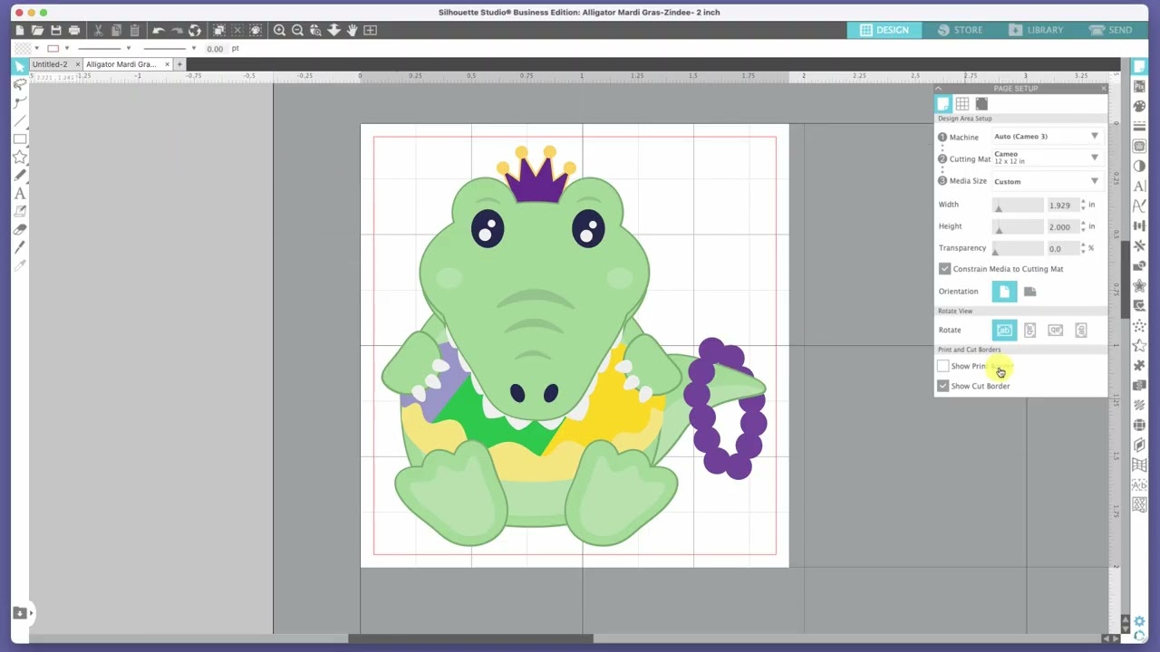Switch to the DESIGN tab
1160x652 pixels.
(884, 30)
